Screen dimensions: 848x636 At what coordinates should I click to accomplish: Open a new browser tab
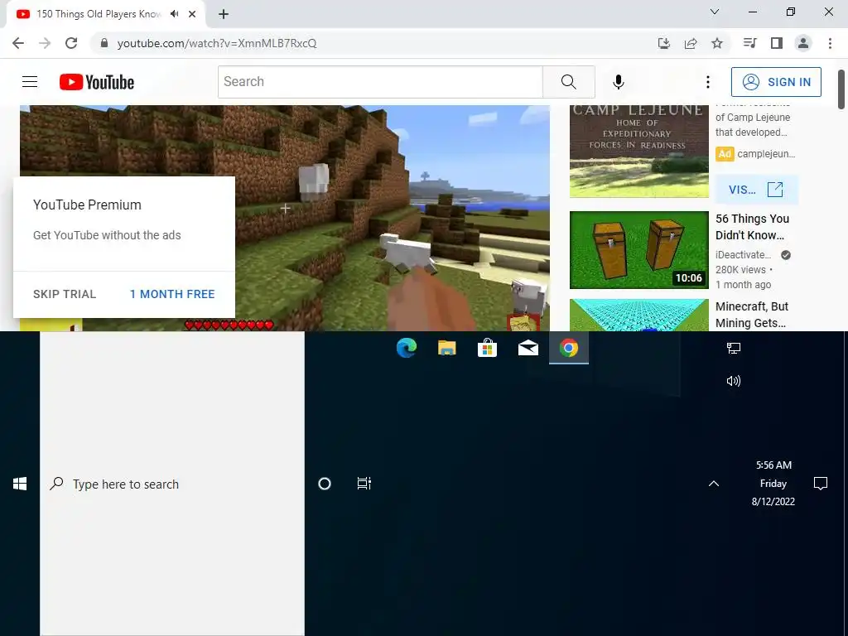click(224, 14)
